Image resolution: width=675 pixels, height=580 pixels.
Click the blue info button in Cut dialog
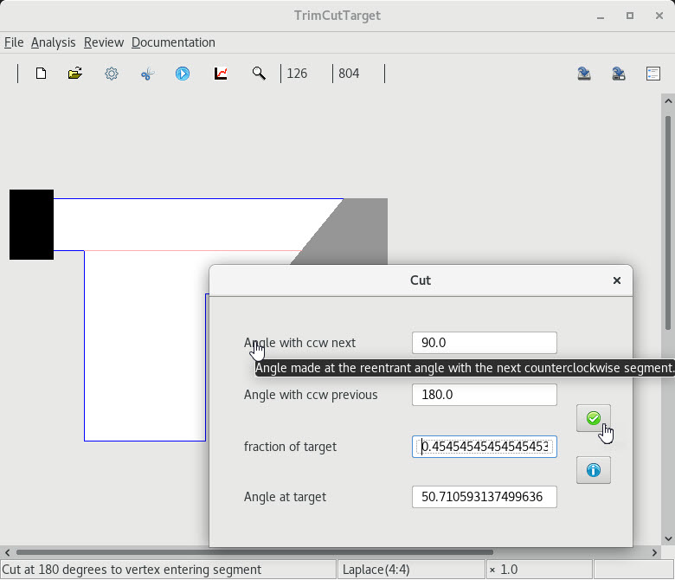click(593, 470)
